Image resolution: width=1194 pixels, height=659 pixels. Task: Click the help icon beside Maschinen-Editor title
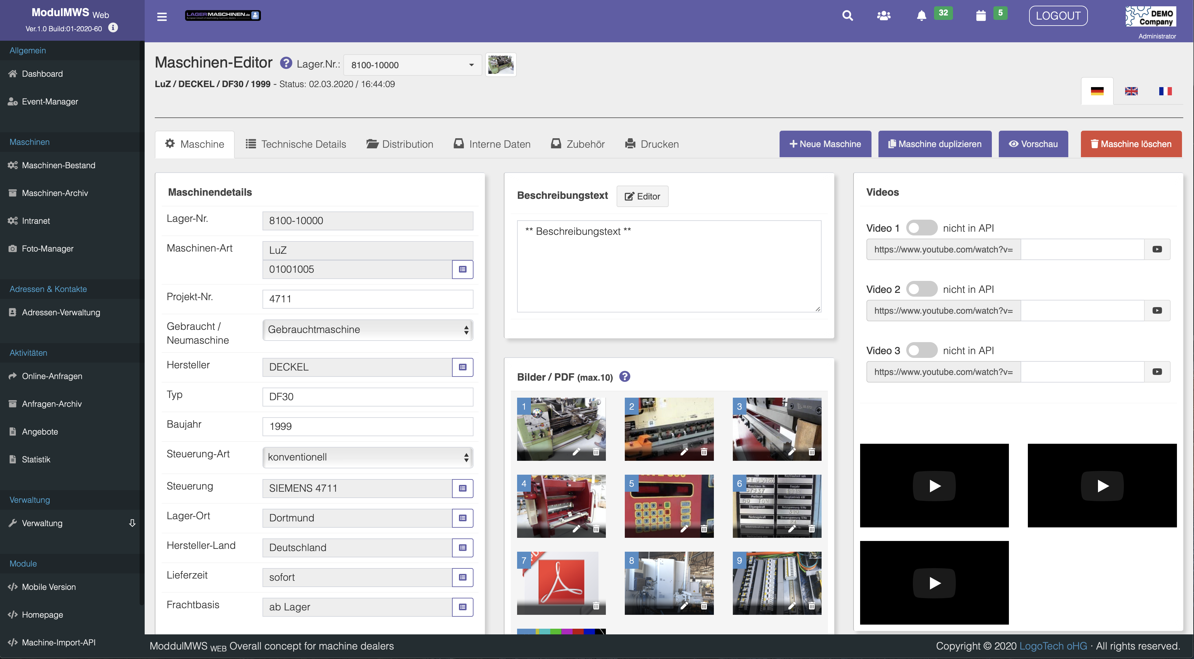[x=286, y=63]
